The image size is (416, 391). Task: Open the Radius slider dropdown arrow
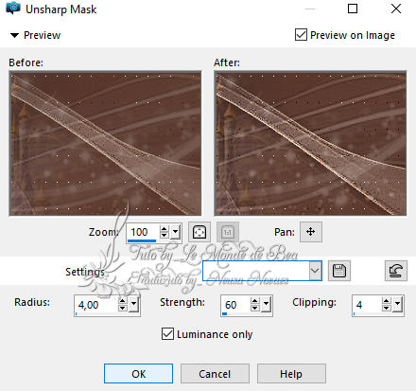pos(134,304)
